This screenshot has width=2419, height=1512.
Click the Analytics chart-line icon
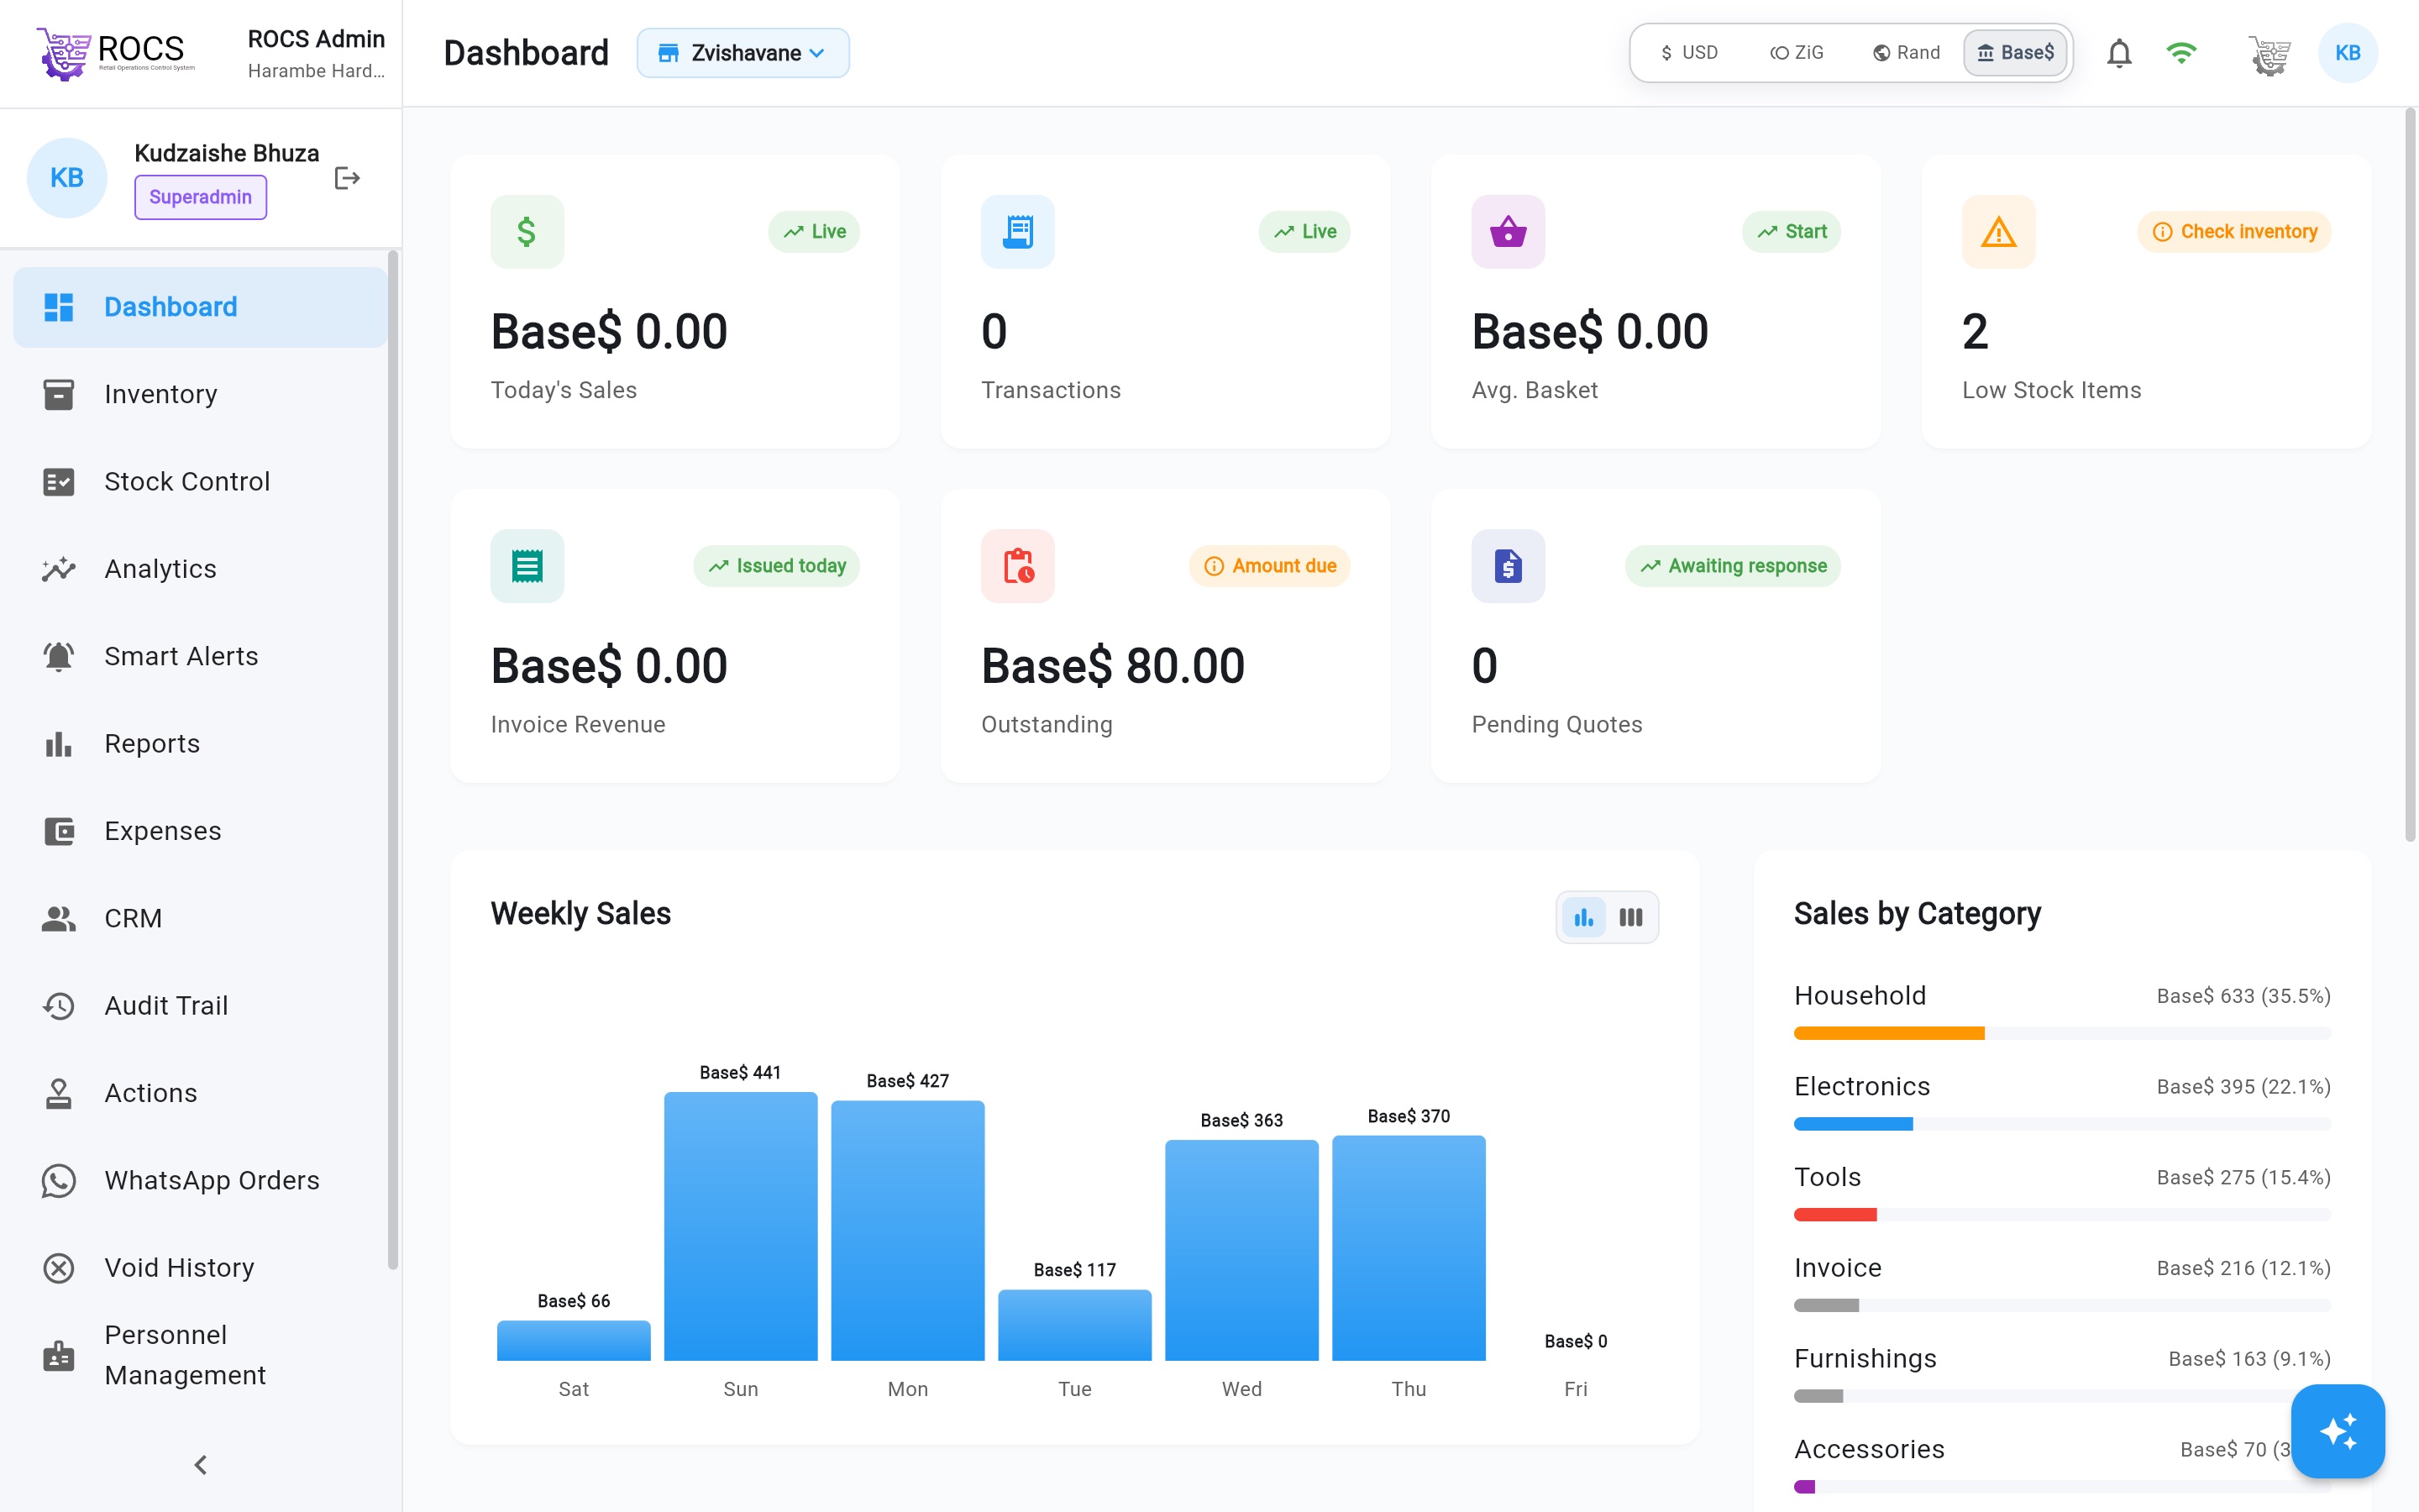click(x=59, y=569)
